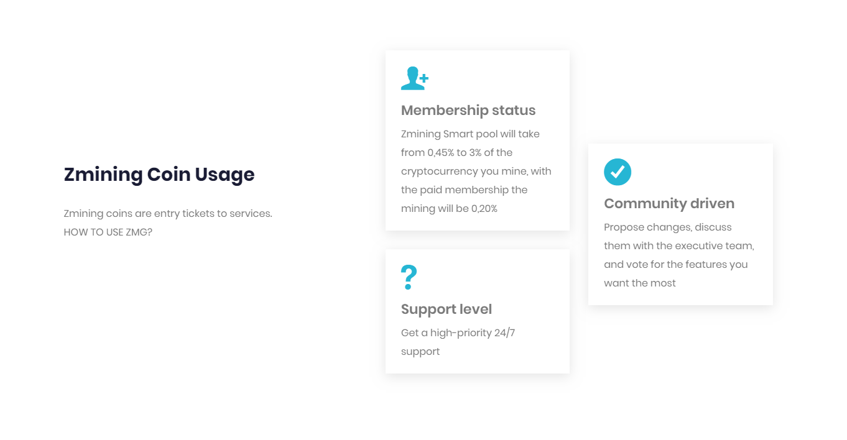Click the 'Propose changes, discuss' description text
This screenshot has height=440, width=847.
click(679, 255)
